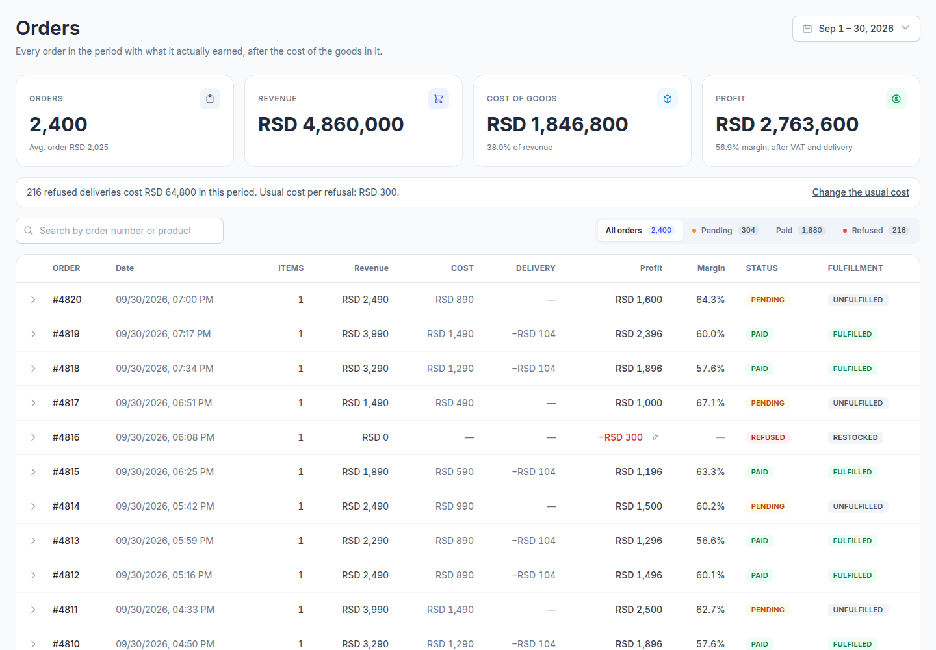Click the REFUSED status badge on #4816
936x650 pixels.
tap(768, 437)
